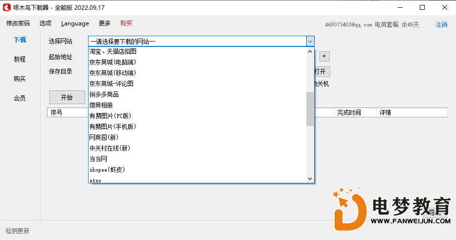The image size is (456, 240).
Task: Select 拼多多商品 from the list
Action: 197,94
